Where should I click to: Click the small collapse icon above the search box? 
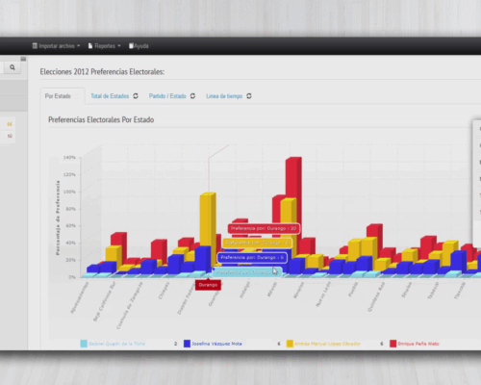pyautogui.click(x=23, y=59)
